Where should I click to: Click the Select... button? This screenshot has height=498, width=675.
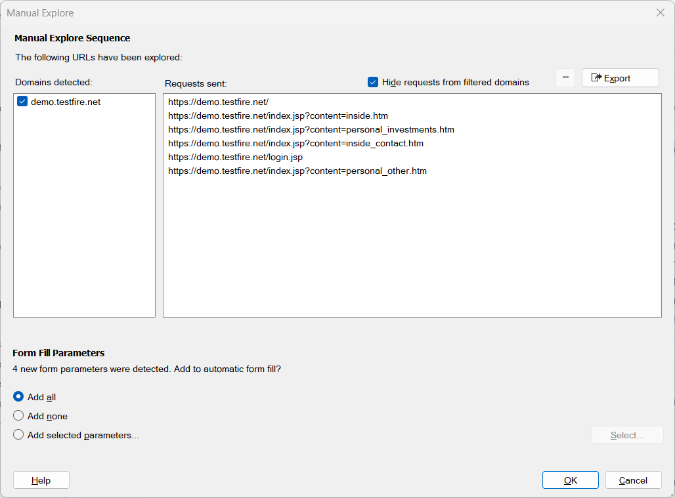[x=627, y=435]
